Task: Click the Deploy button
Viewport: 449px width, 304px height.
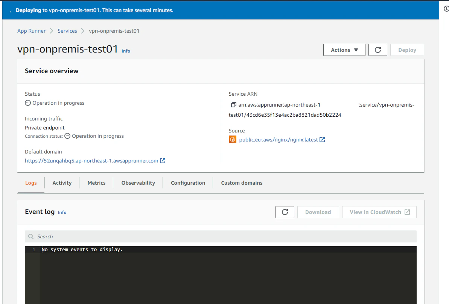Action: click(407, 50)
